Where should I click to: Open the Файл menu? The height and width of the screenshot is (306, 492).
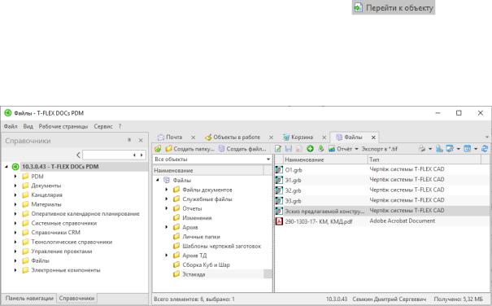(x=11, y=126)
